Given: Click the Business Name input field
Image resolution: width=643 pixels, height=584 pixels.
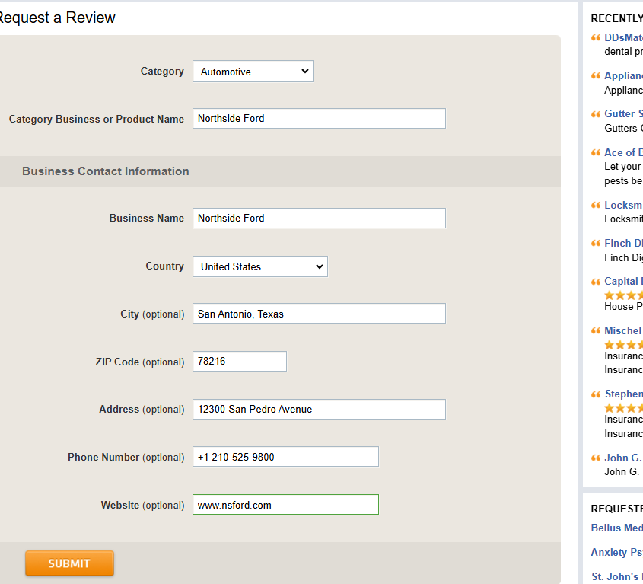Looking at the screenshot, I should tap(319, 219).
